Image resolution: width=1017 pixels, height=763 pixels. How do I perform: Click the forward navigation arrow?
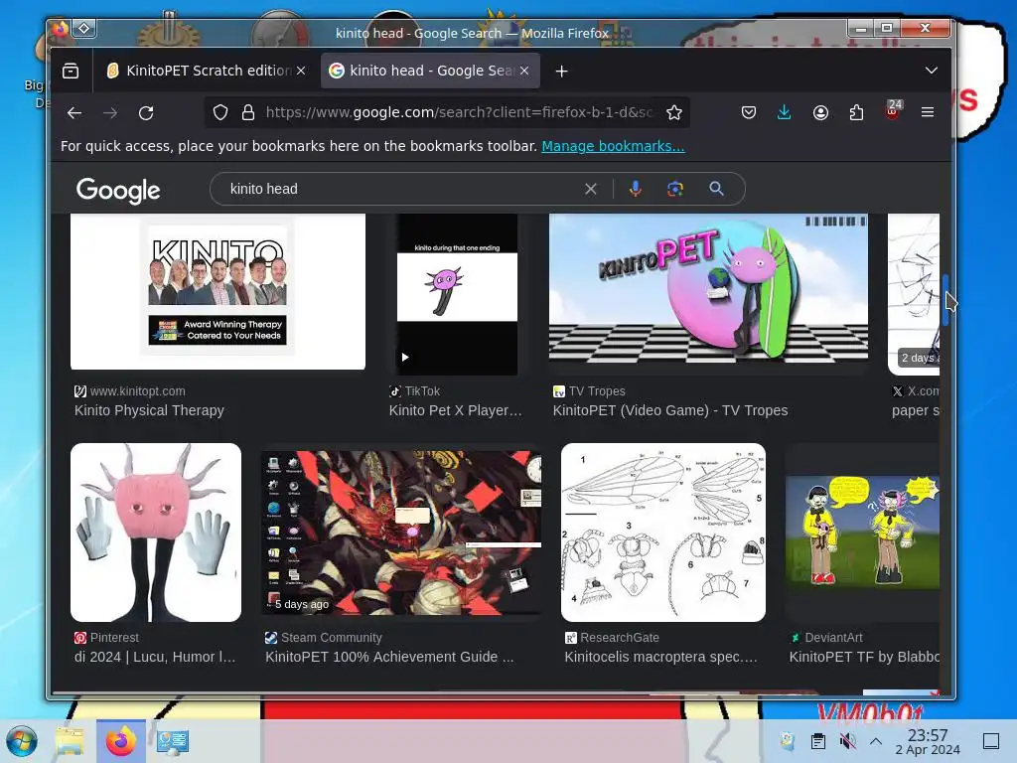tap(110, 113)
